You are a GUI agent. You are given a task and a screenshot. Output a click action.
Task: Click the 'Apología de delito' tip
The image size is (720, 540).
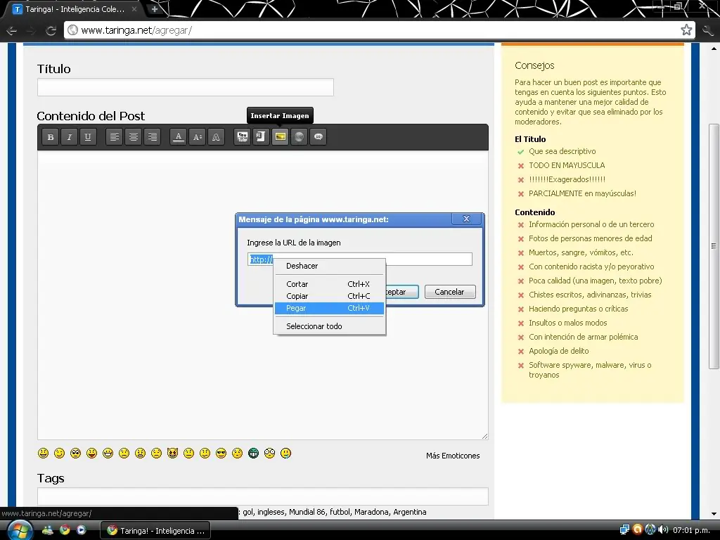tap(559, 351)
